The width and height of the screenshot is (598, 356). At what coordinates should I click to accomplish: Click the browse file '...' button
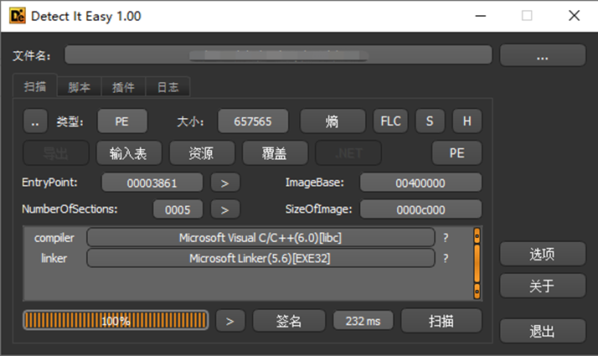pos(542,55)
